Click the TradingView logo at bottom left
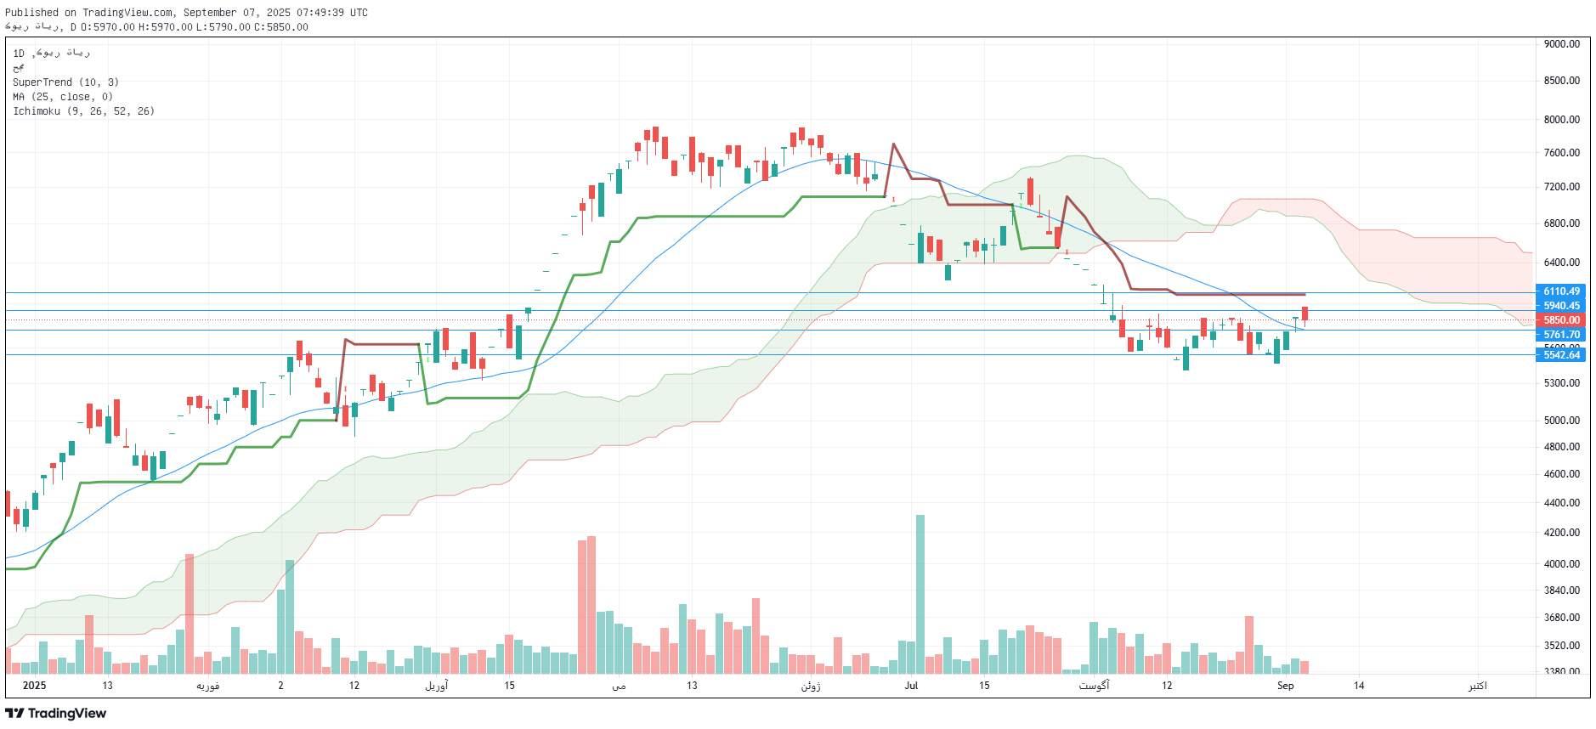Viewport: 1596px width, 729px height. click(56, 713)
